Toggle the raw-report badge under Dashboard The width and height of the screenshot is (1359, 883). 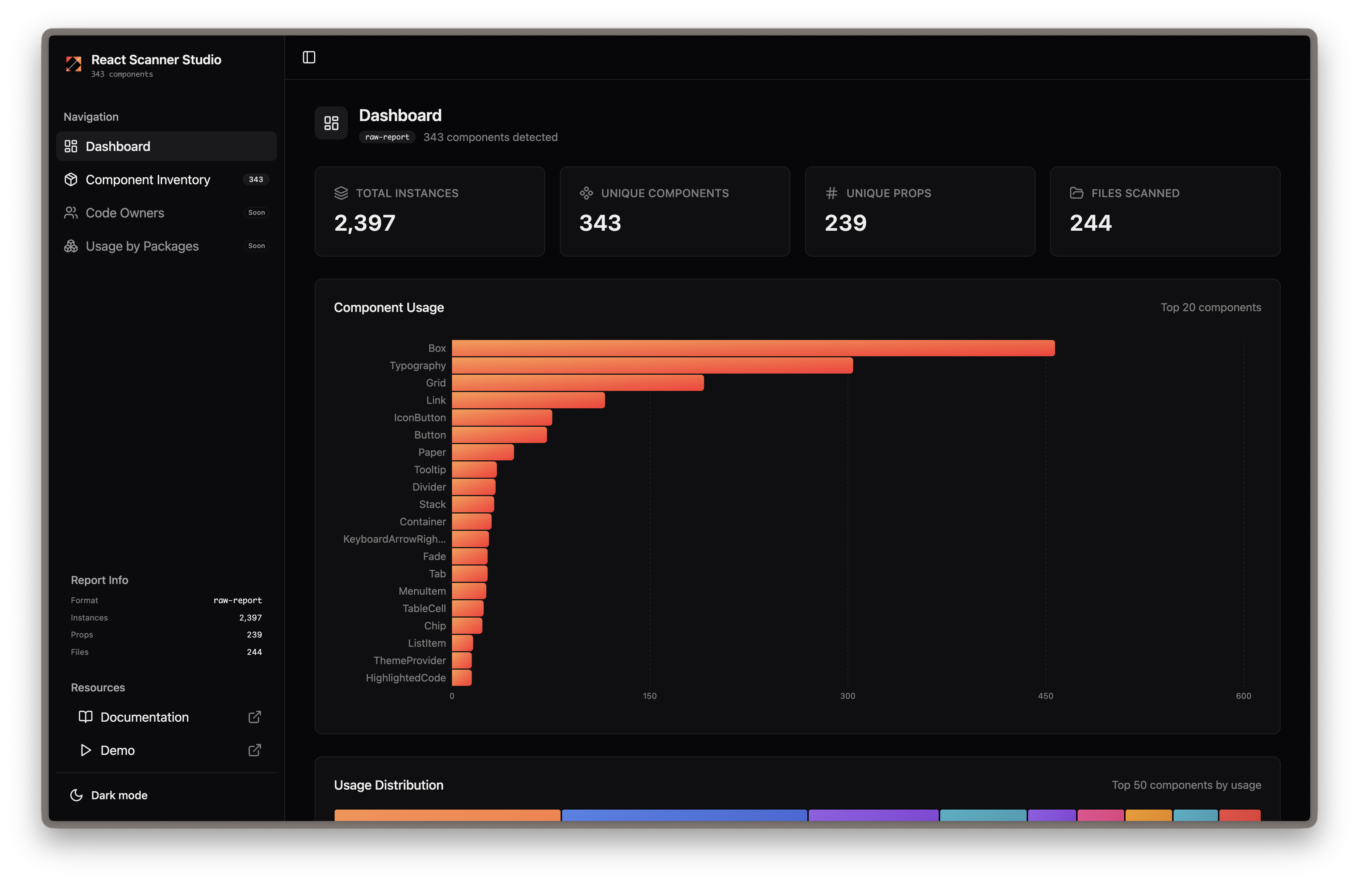(387, 137)
